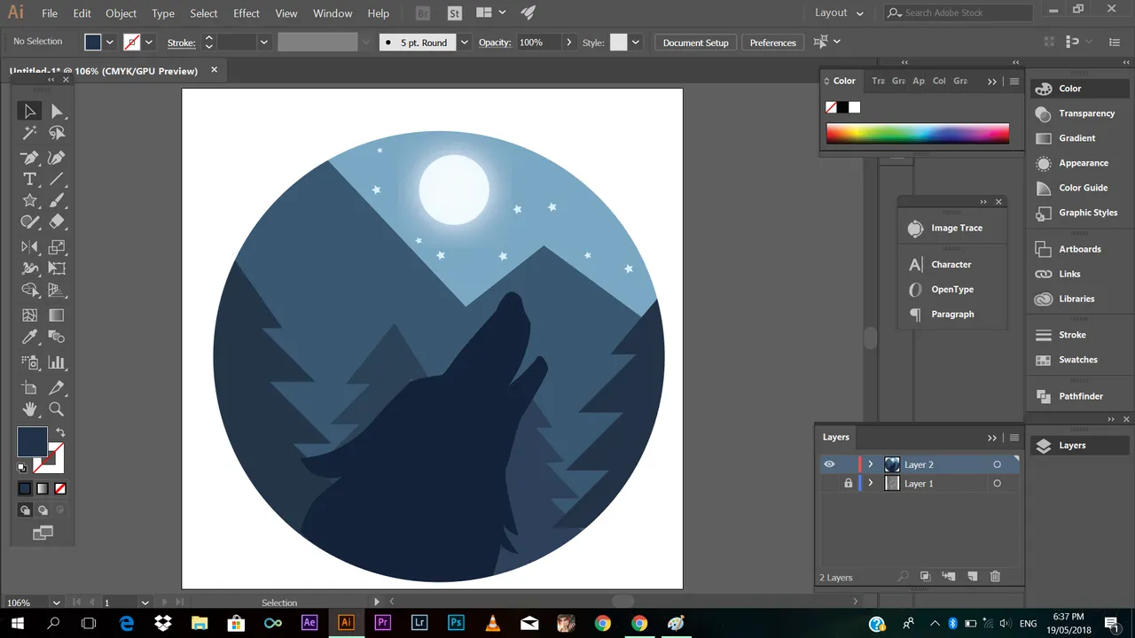Open the 5 pt. Round brush dropdown

point(464,43)
